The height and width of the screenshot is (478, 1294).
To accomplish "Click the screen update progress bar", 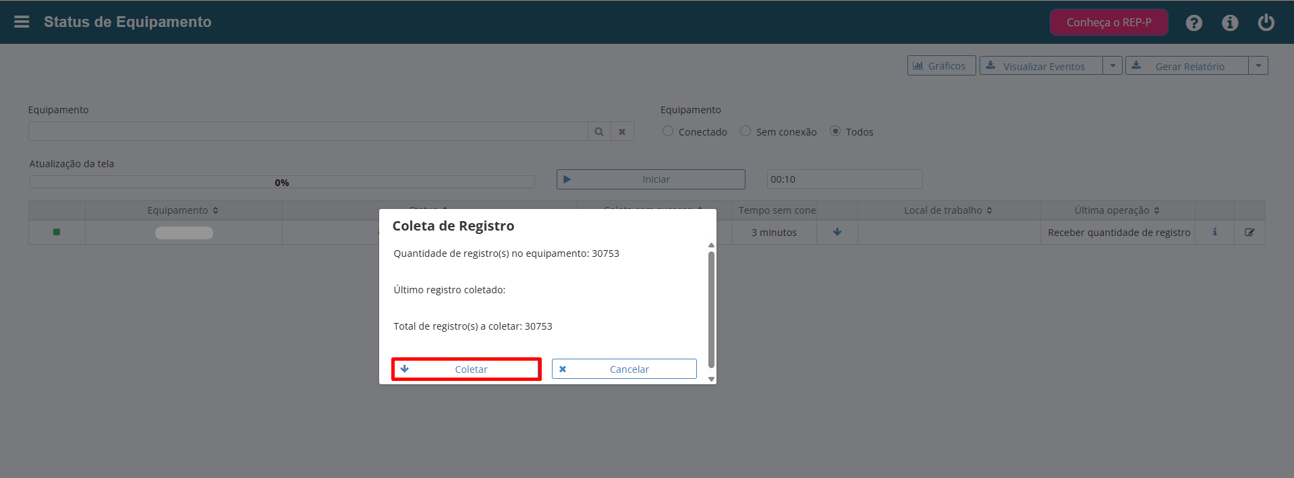I will [282, 182].
